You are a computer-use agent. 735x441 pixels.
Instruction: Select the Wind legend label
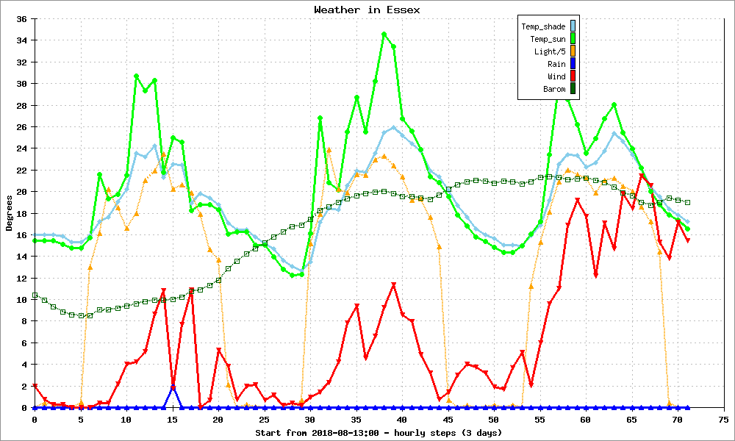coord(556,76)
